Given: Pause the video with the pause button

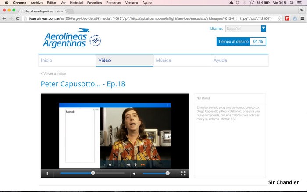Looking at the screenshot, I should tap(47, 174).
